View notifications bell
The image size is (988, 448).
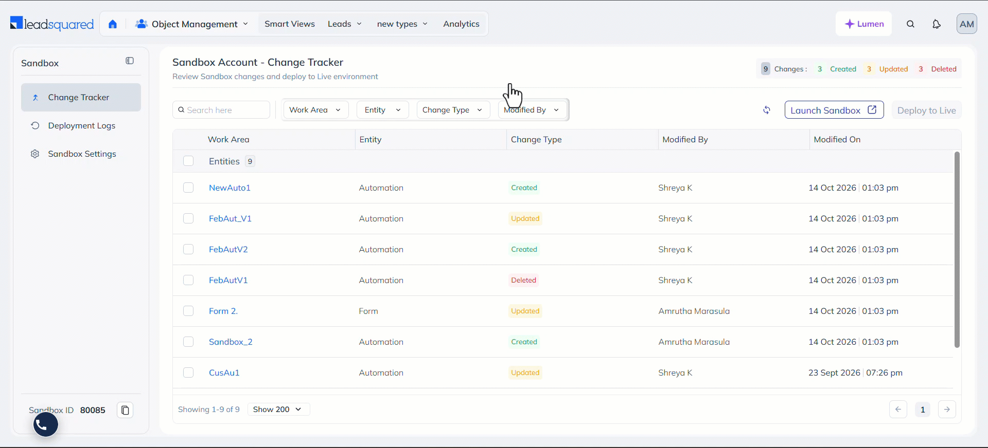937,24
